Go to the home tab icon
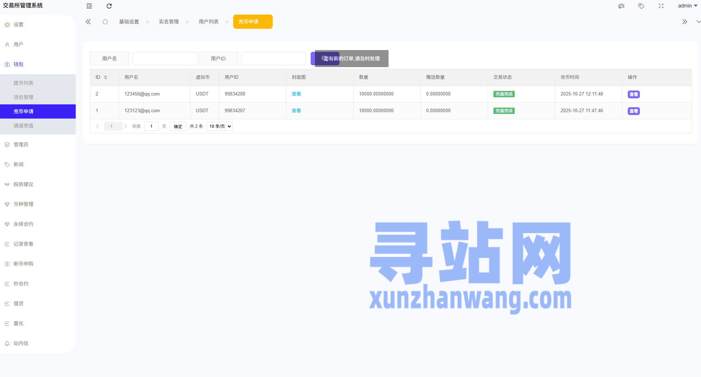Screen dimensions: 701x377 (x=105, y=22)
